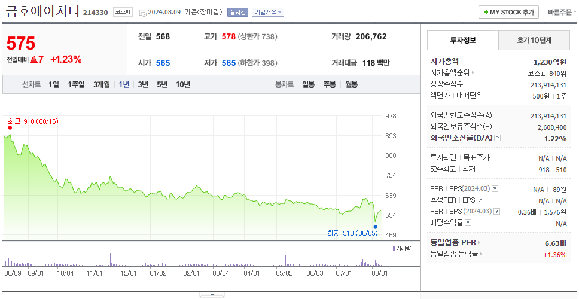Open help icon next to PBR BPS(2024.03)
The height and width of the screenshot is (299, 579).
497,212
